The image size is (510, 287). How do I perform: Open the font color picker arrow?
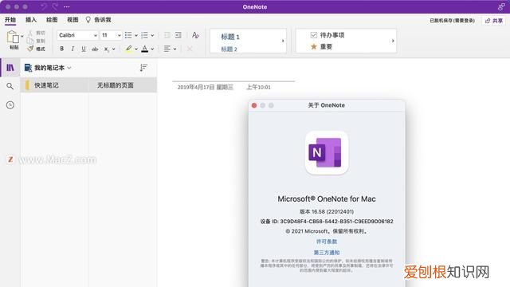click(x=152, y=49)
